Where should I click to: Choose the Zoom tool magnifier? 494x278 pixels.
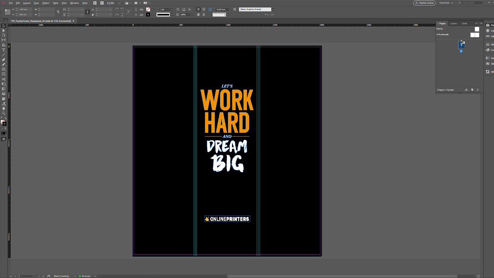(3, 113)
